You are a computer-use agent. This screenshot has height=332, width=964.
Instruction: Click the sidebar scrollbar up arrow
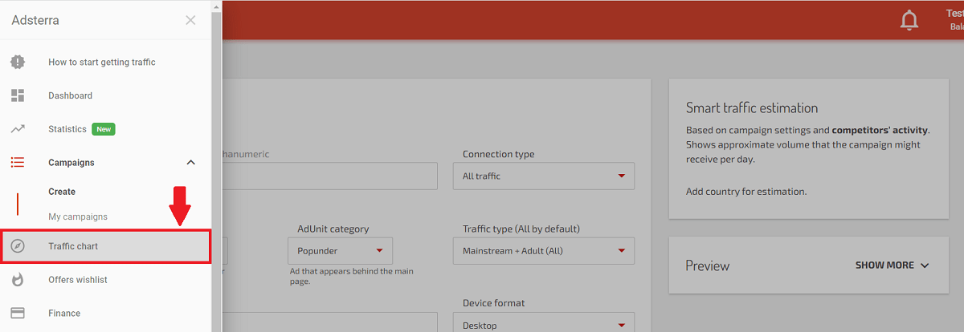[x=216, y=5]
